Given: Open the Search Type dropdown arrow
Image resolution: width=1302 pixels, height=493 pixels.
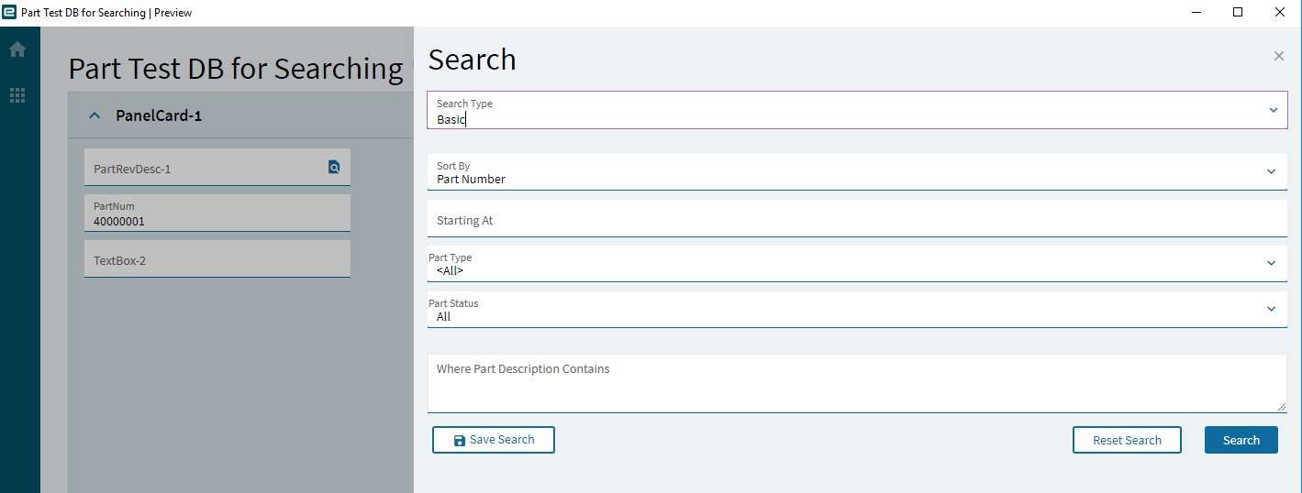Looking at the screenshot, I should pyautogui.click(x=1274, y=110).
